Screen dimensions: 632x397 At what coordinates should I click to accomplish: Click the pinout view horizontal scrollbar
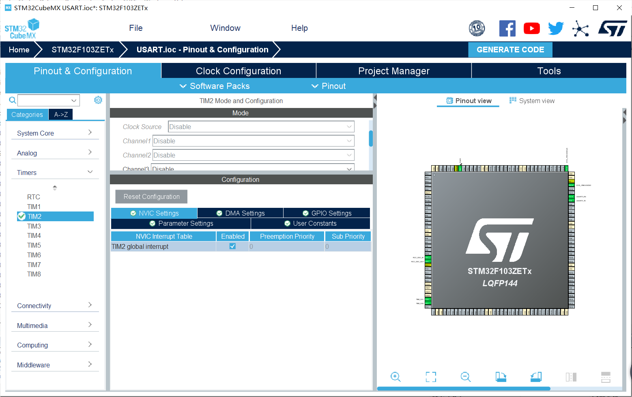point(464,388)
